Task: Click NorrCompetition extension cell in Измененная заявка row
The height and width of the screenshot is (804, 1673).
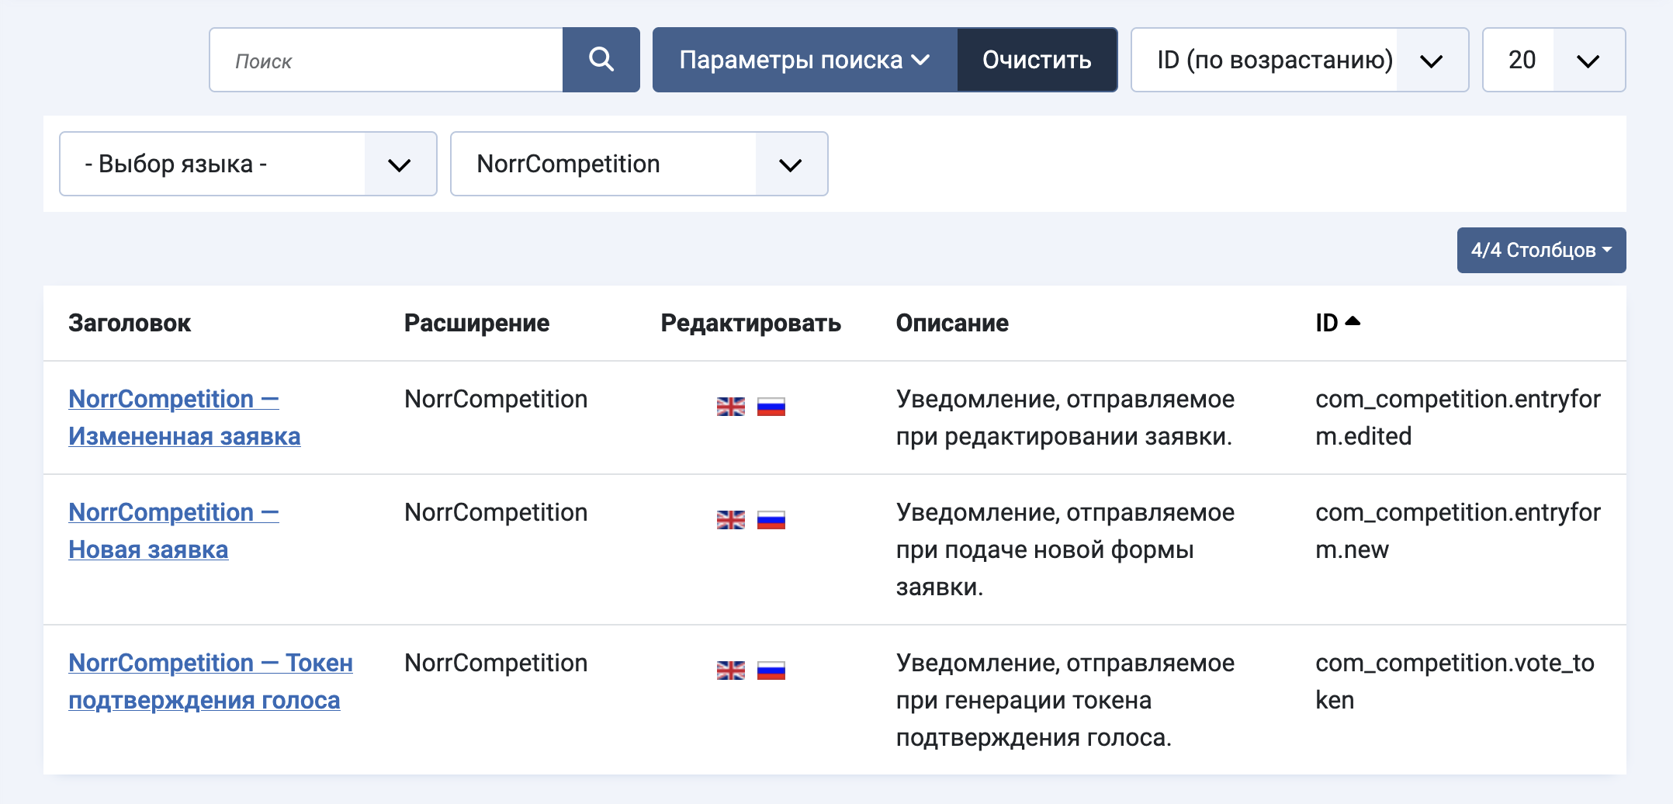Action: pos(496,399)
